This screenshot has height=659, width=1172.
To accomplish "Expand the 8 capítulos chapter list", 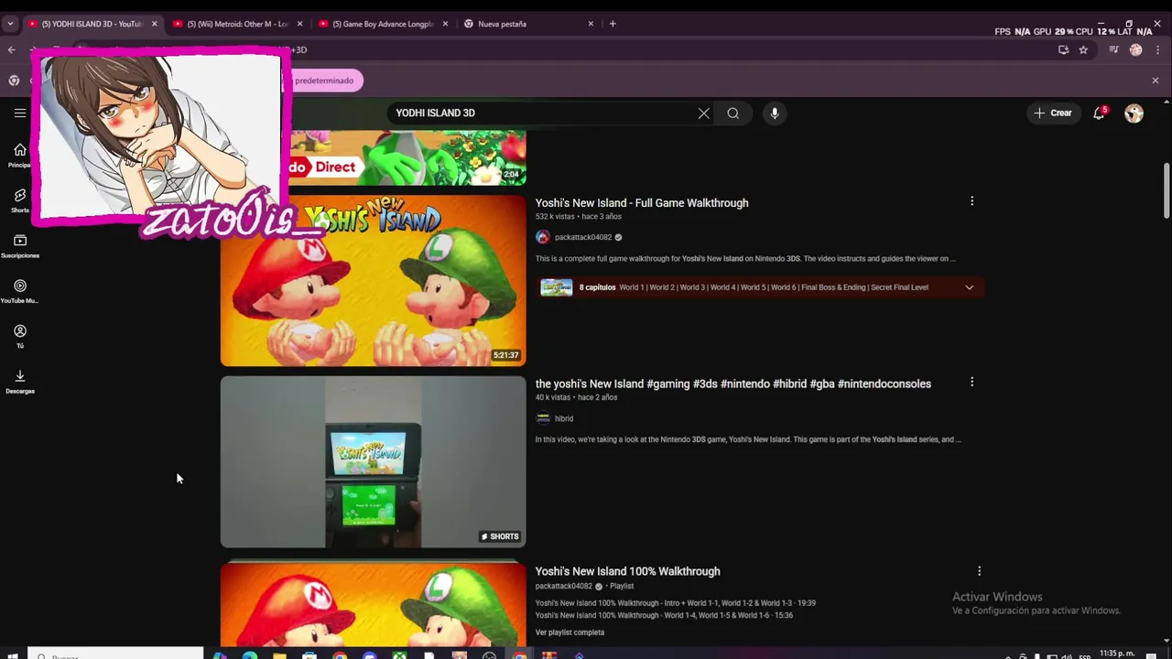I will 969,287.
